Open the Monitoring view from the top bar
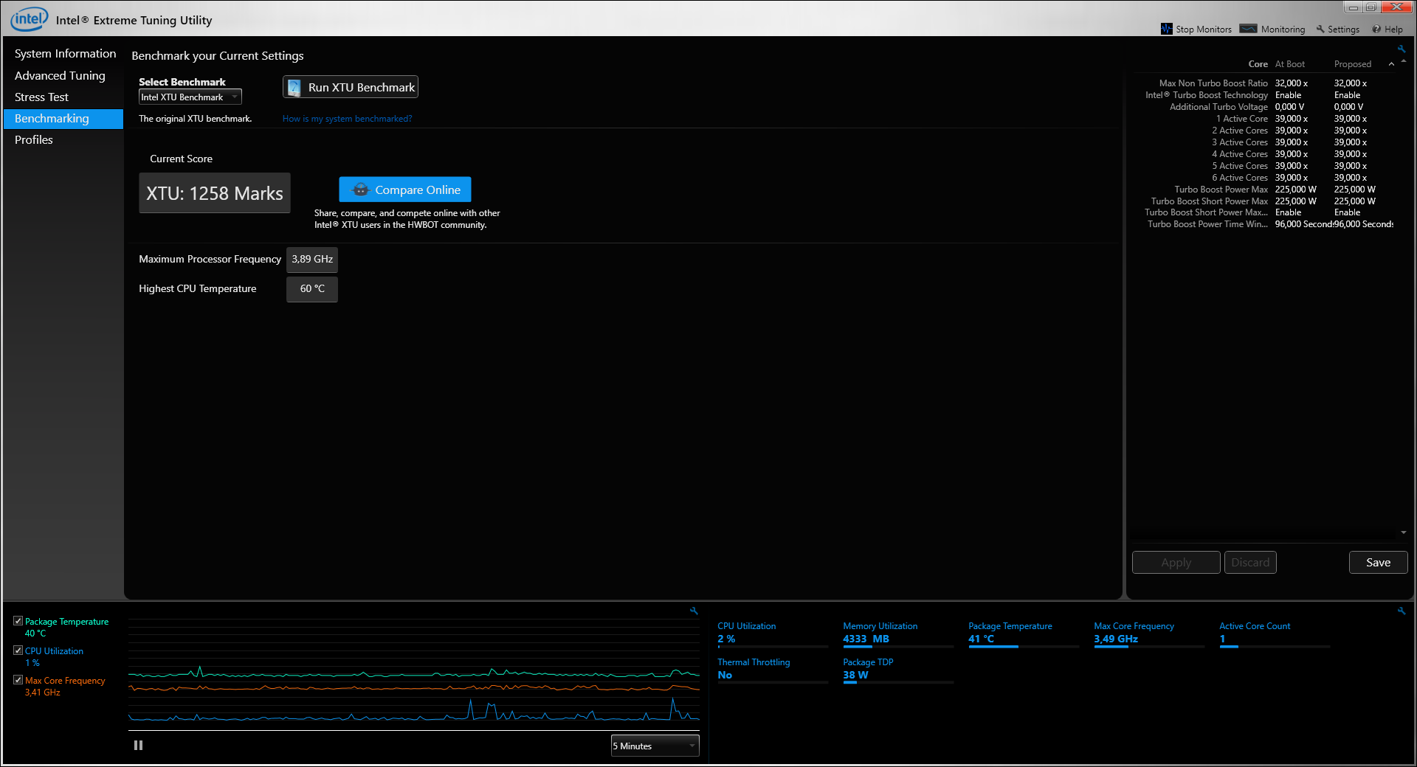Screen dimensions: 1417x767 (1272, 29)
